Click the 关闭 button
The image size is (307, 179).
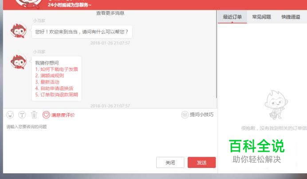pos(170,162)
